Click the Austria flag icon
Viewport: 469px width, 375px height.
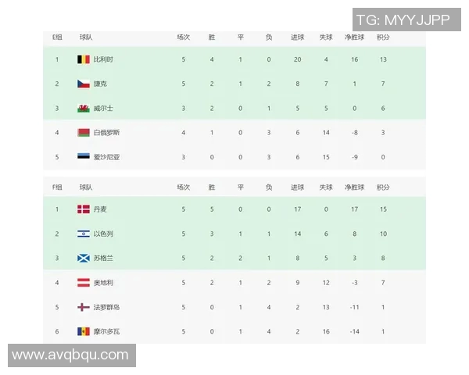tap(84, 283)
